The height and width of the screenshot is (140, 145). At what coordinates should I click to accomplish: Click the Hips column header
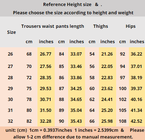130,26
